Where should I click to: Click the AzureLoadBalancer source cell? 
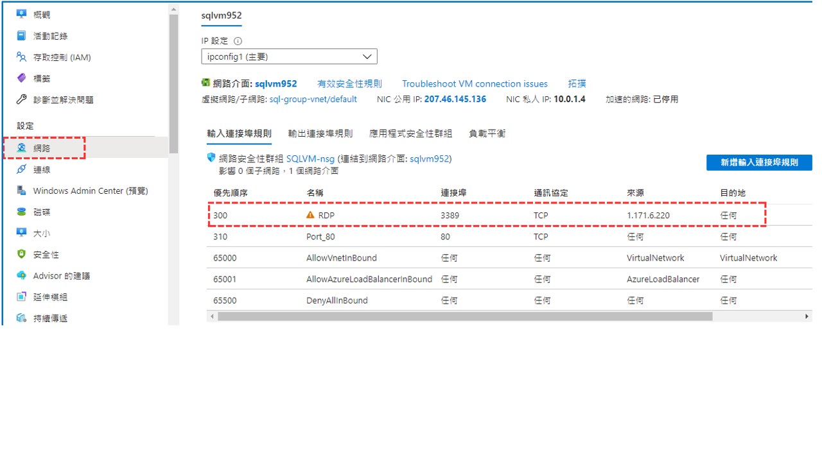click(x=663, y=279)
